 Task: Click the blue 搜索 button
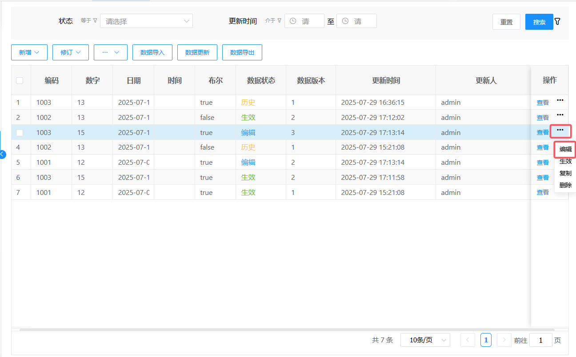pos(539,22)
